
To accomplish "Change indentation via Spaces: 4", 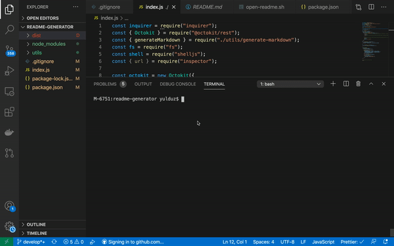I will click(263, 241).
